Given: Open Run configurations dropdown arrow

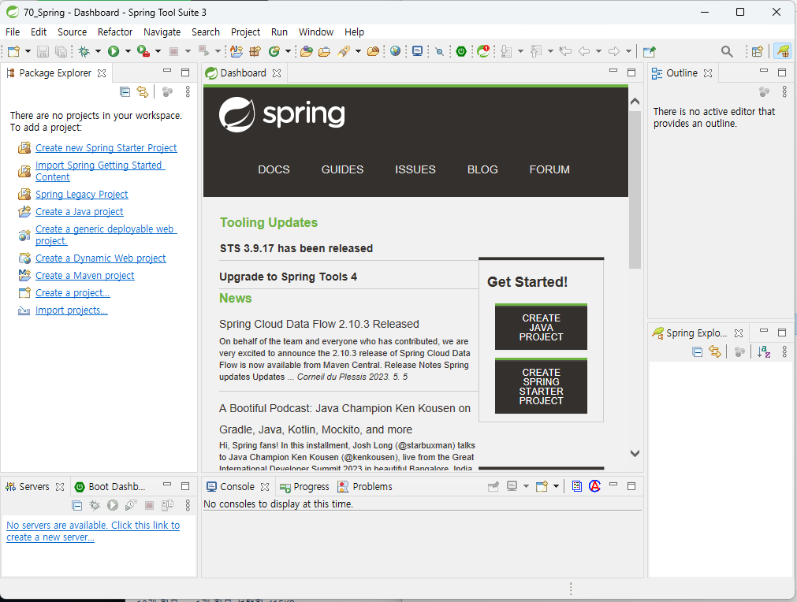Looking at the screenshot, I should tap(128, 51).
